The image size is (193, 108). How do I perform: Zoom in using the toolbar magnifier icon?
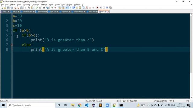[x=52, y=7]
